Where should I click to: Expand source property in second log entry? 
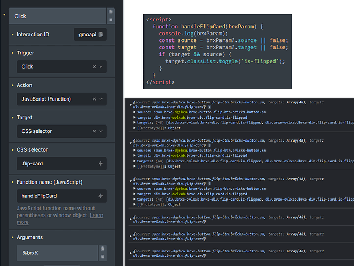click(135, 151)
